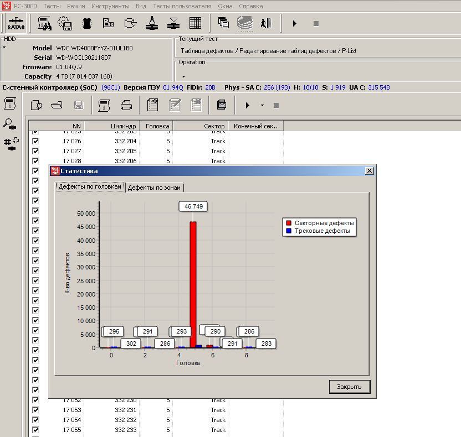Open the Тесты menu

pos(52,6)
